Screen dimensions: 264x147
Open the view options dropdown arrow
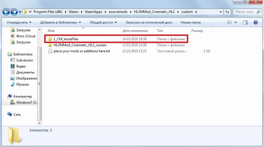(x=236, y=22)
